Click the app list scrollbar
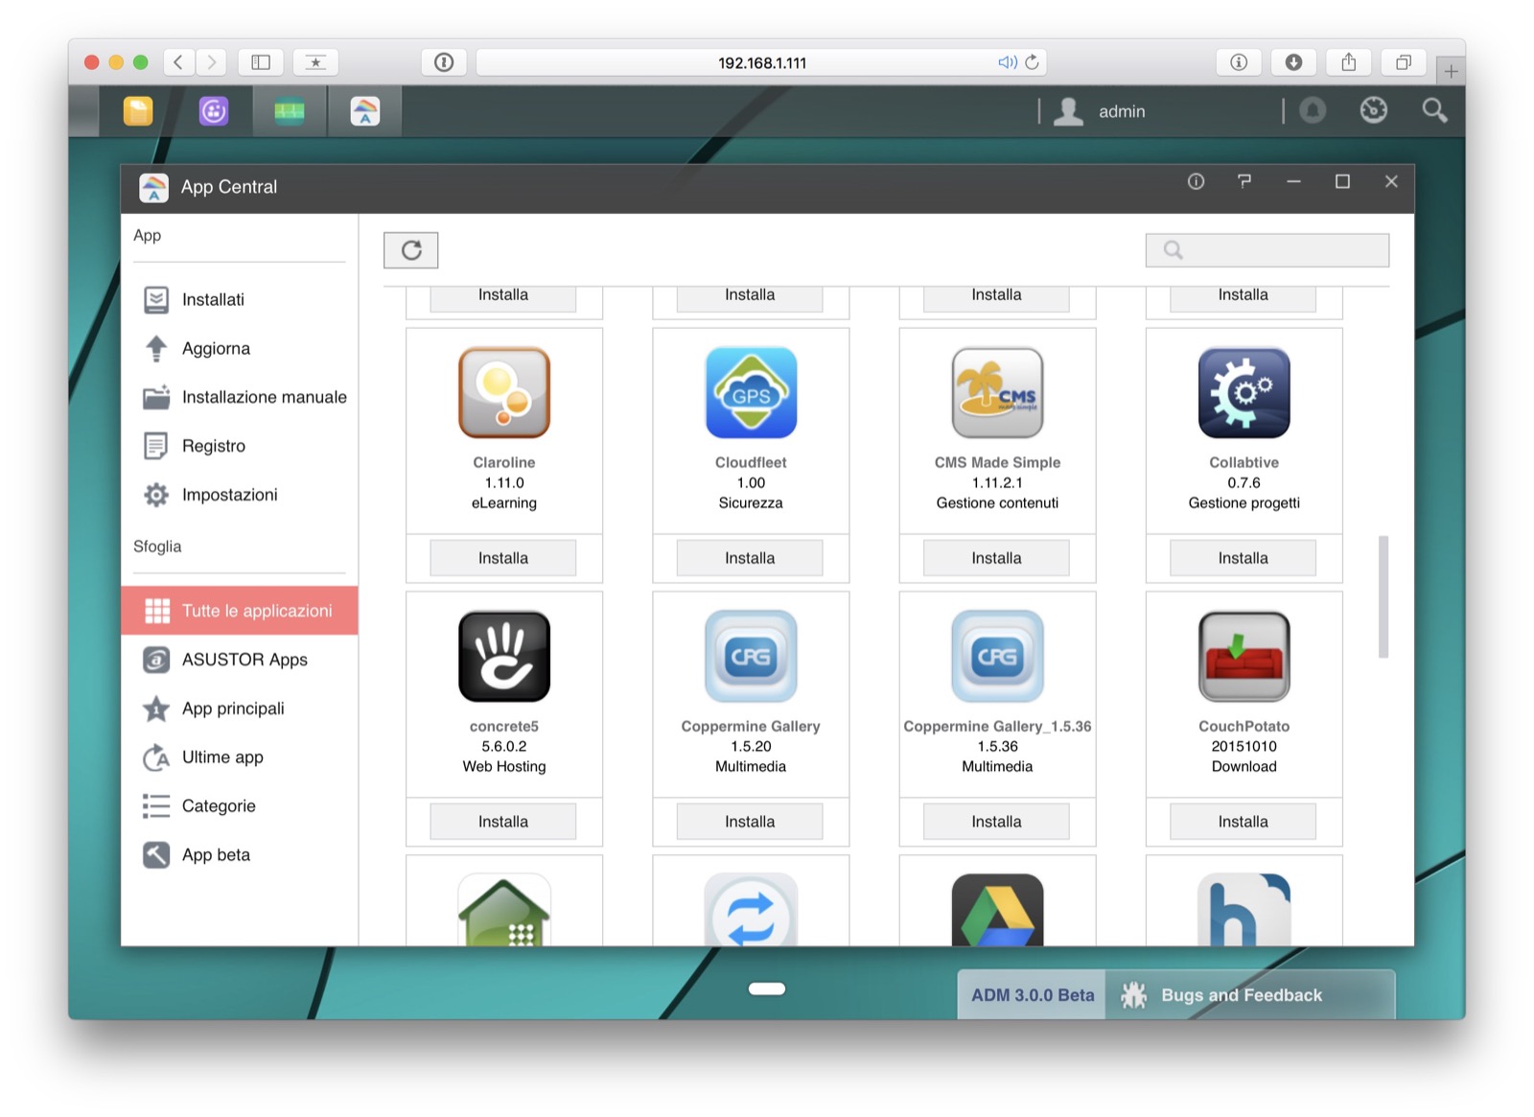This screenshot has width=1534, height=1117. pyautogui.click(x=1383, y=596)
